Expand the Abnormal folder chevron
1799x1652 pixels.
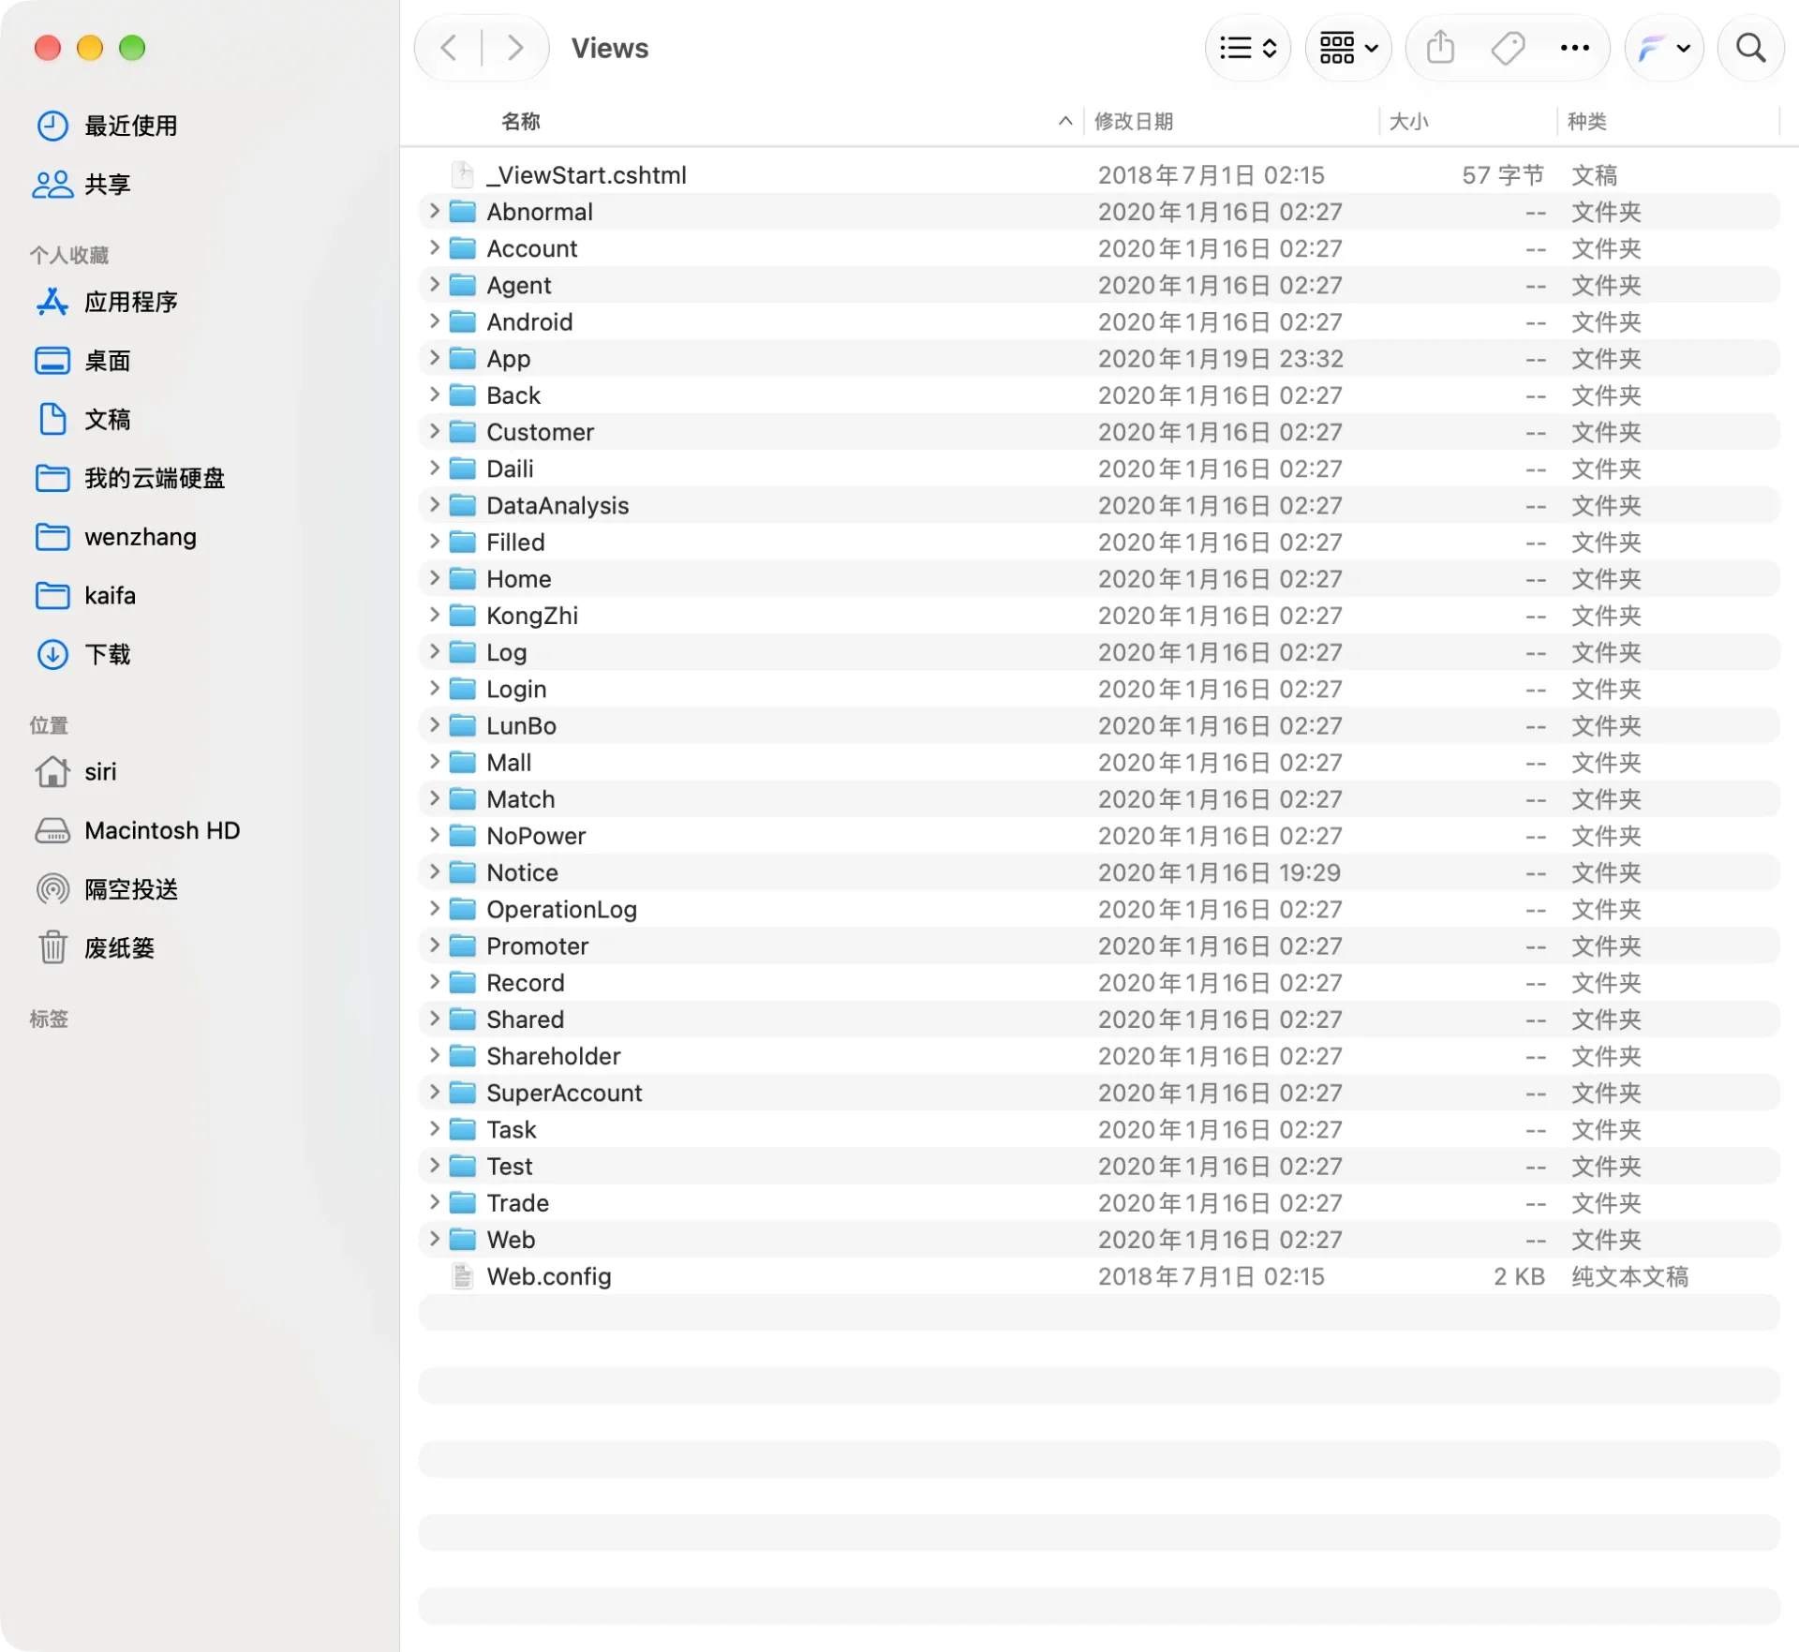point(434,212)
